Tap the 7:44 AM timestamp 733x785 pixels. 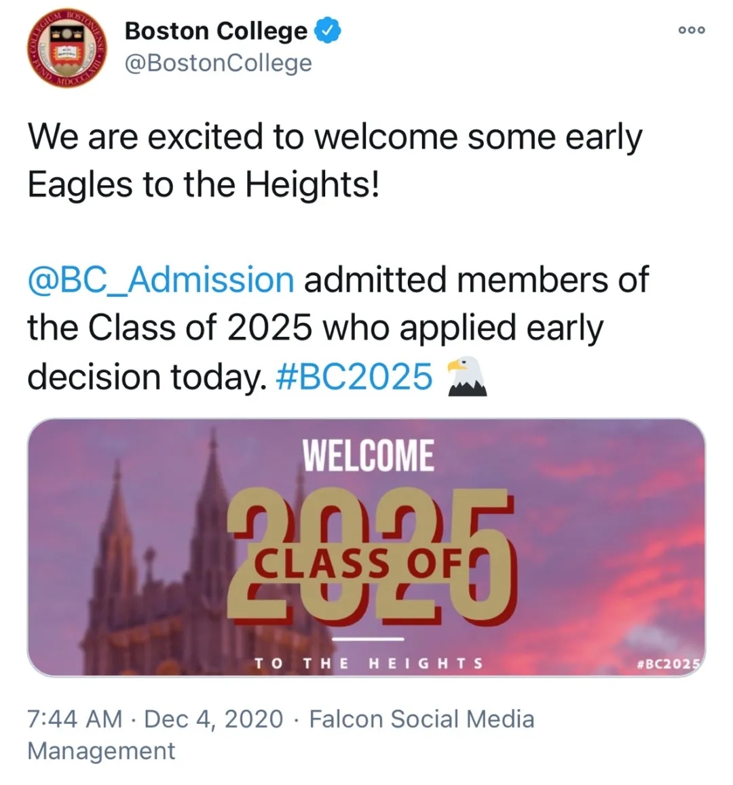pyautogui.click(x=75, y=719)
